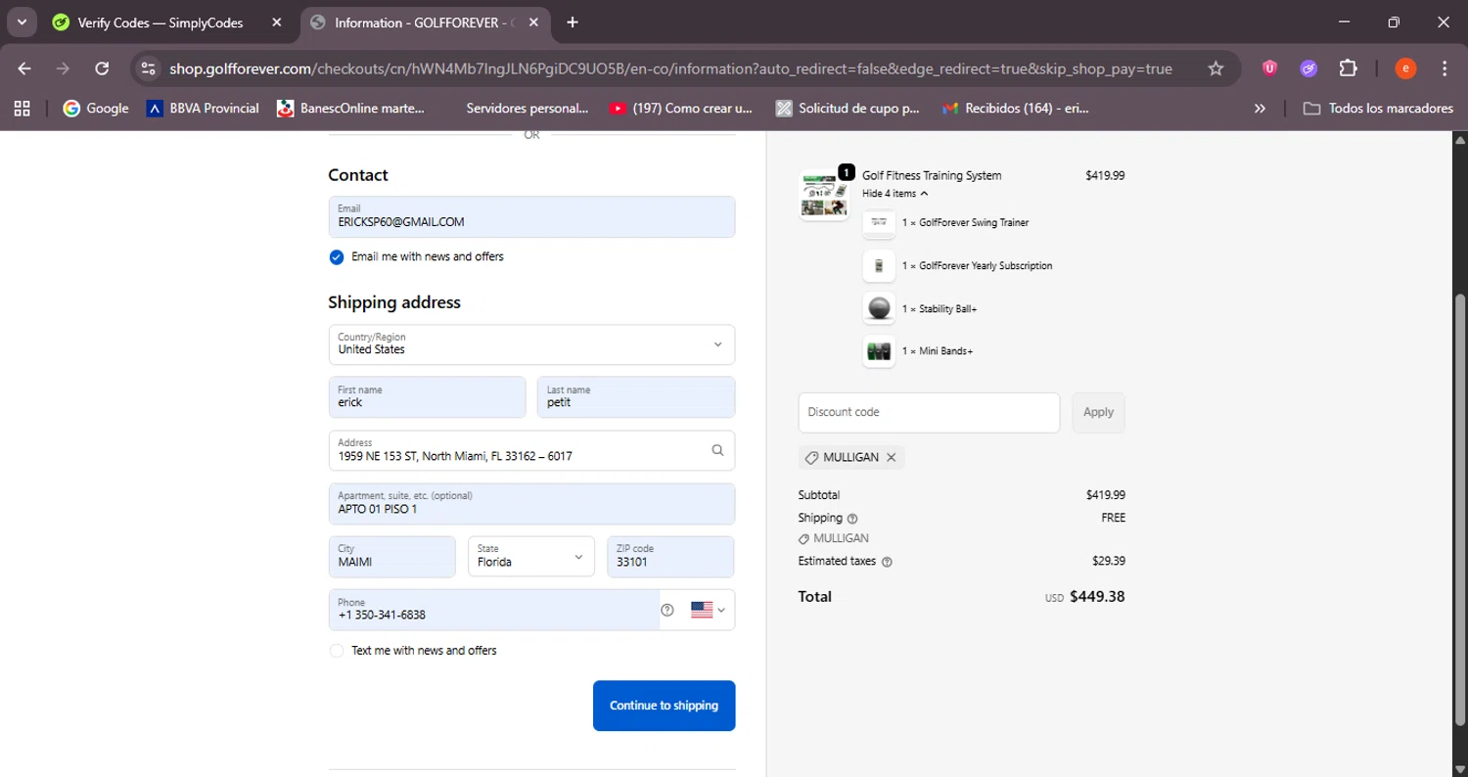Viewport: 1468px width, 777px height.
Task: Click Continue to shipping button
Action: pyautogui.click(x=664, y=706)
